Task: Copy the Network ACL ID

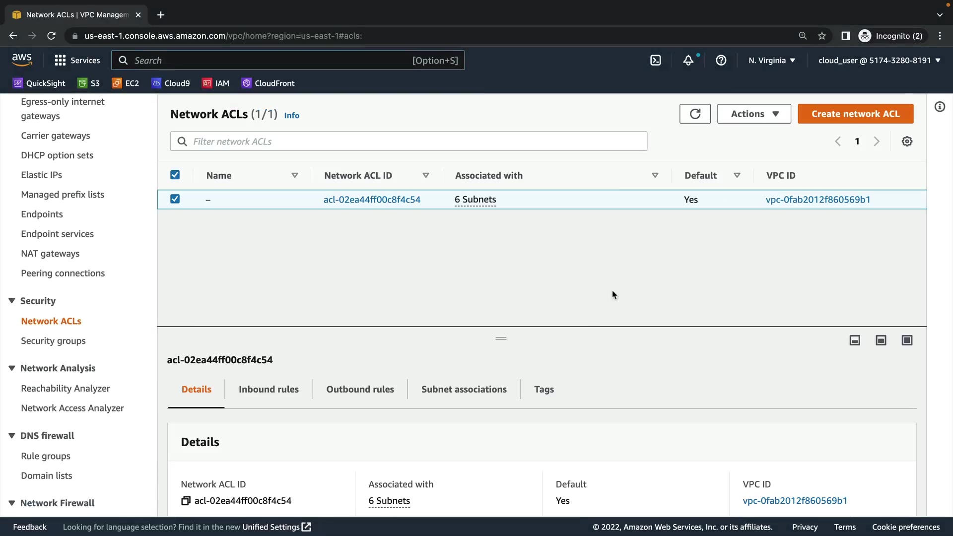Action: pyautogui.click(x=186, y=501)
